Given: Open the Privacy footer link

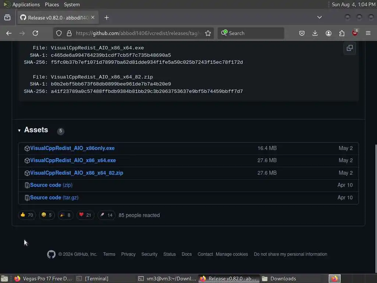Looking at the screenshot, I should 128,254.
